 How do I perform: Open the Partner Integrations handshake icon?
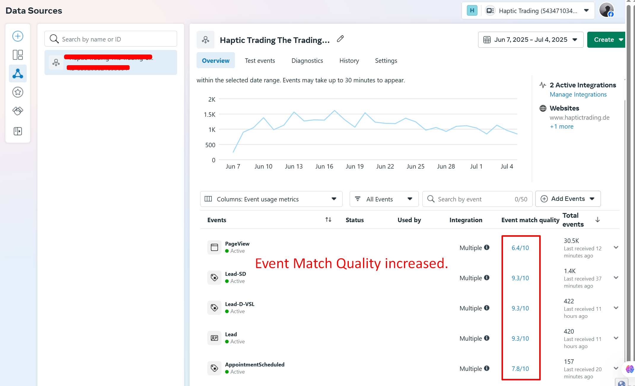click(18, 111)
